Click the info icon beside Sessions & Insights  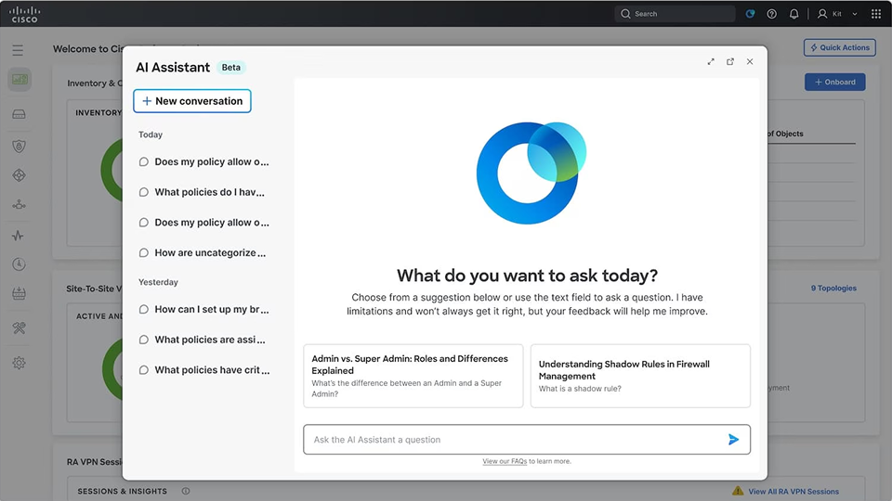click(186, 491)
